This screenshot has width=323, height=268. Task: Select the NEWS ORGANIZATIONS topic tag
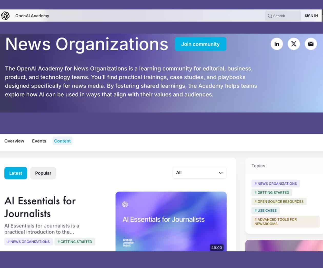click(276, 184)
